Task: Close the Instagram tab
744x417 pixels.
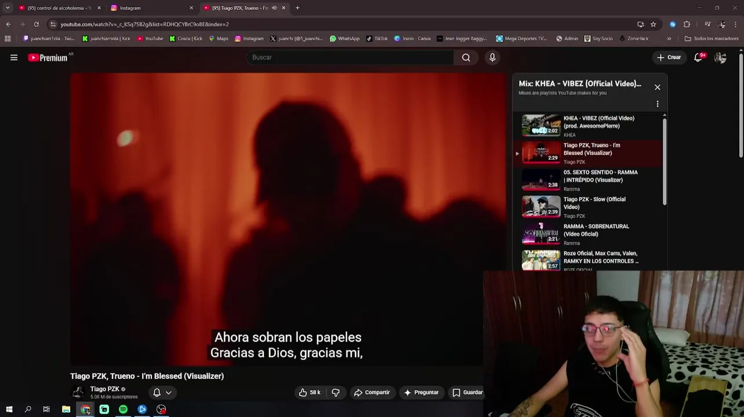Action: coord(191,8)
